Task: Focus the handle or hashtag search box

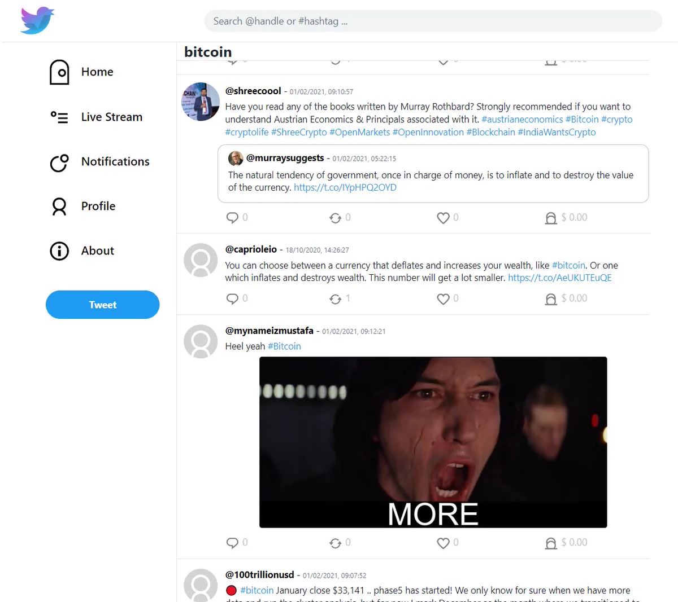Action: pos(433,21)
